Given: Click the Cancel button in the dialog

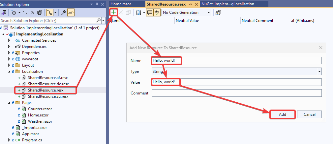Looking at the screenshot, I should click(x=309, y=114).
